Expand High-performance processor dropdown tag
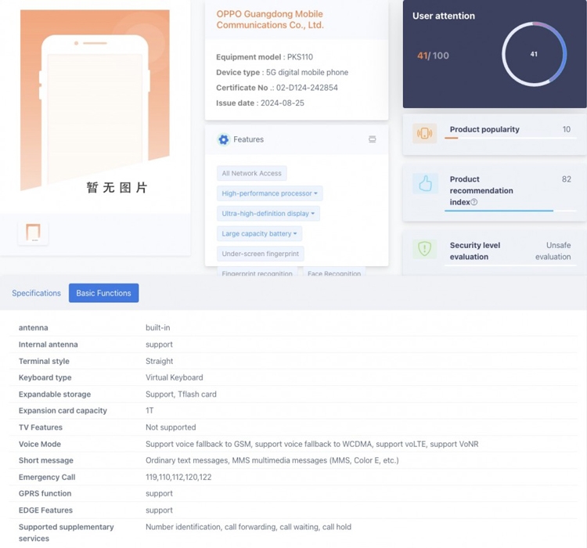Image resolution: width=587 pixels, height=548 pixels. (x=269, y=193)
